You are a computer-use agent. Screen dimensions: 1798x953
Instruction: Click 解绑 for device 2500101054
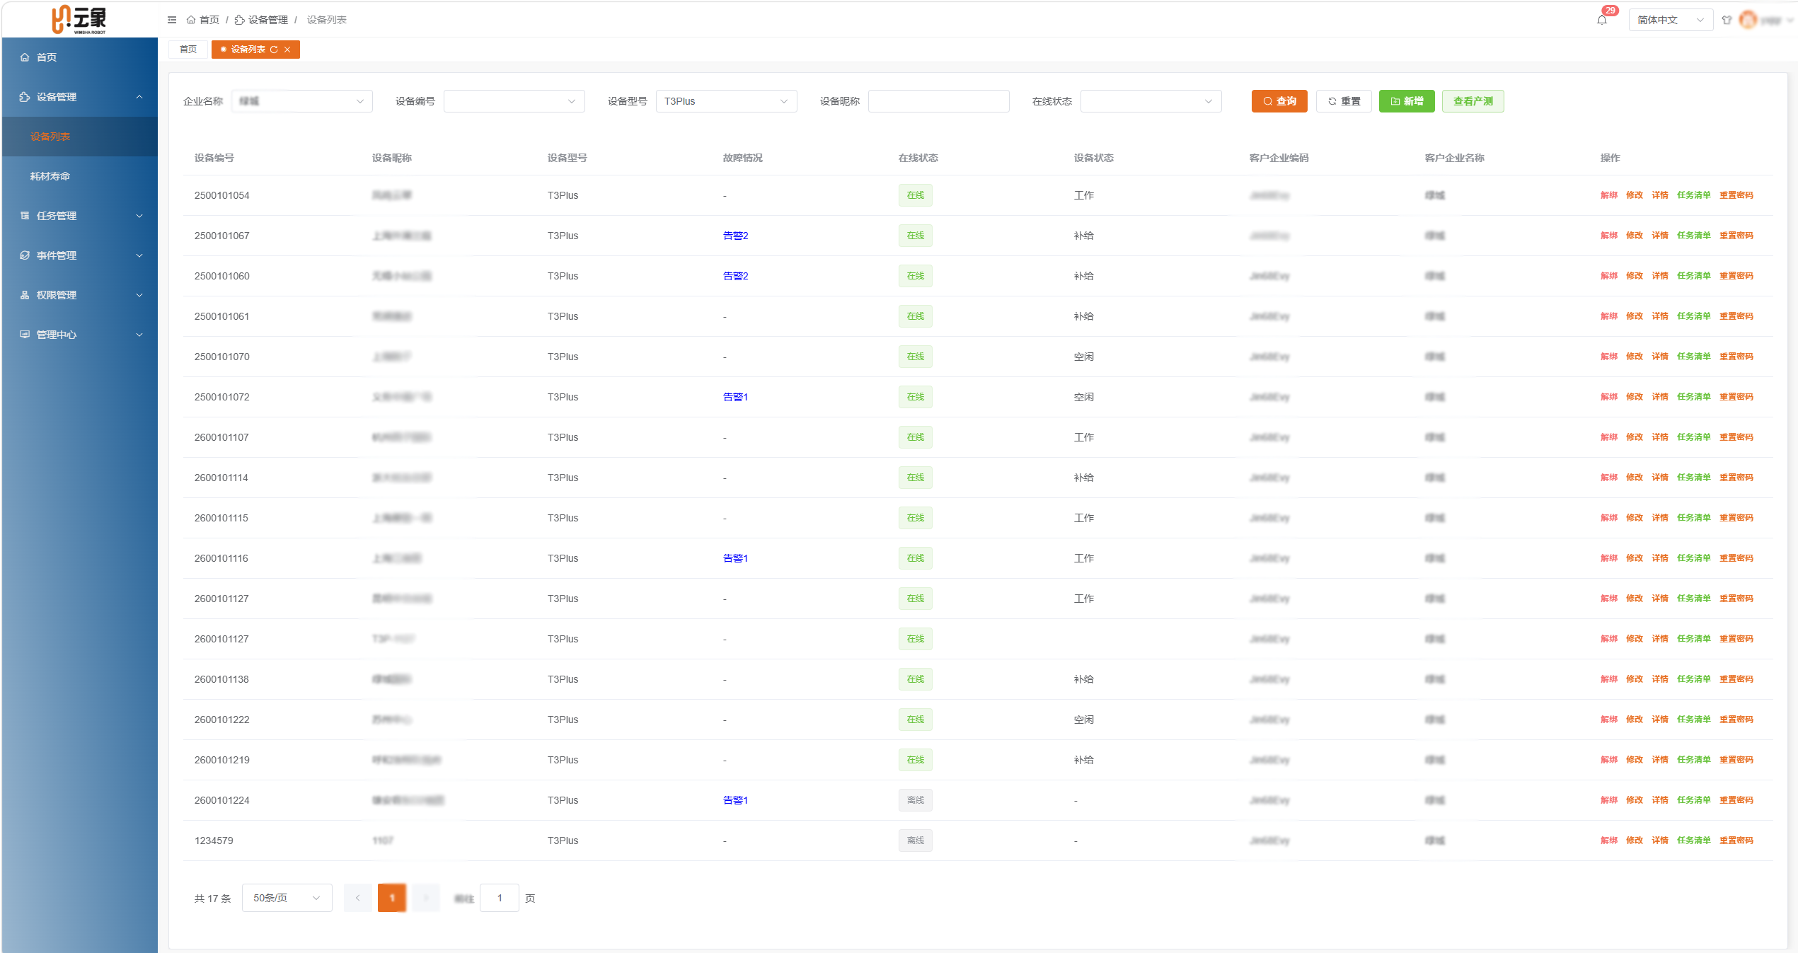(1609, 195)
